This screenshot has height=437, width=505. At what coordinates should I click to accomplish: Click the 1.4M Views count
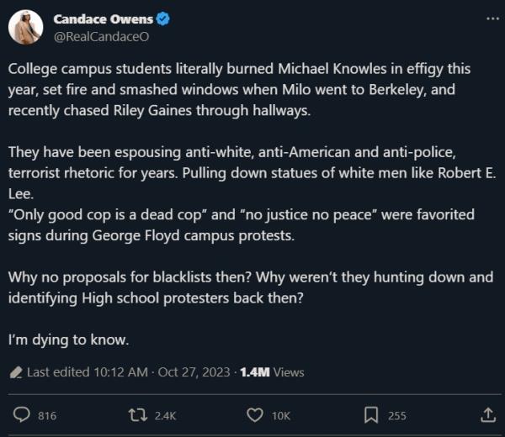272,372
